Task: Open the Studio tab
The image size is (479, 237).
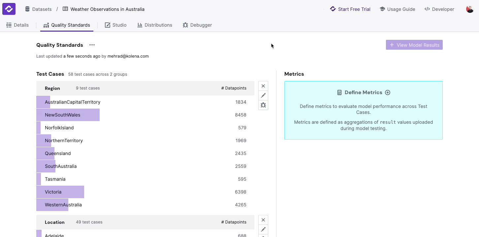Action: point(115,25)
